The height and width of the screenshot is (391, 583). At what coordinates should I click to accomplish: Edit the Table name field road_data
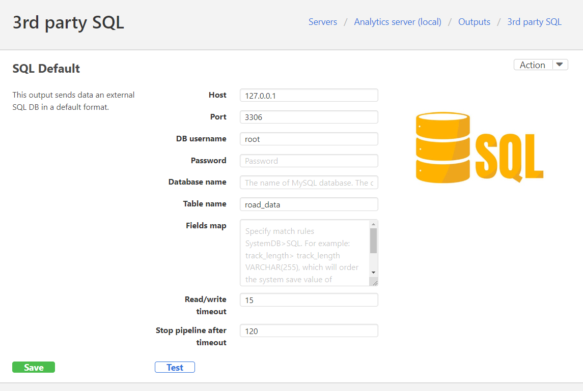click(309, 204)
